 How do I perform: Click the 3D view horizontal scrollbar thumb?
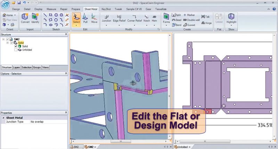pos(121,141)
